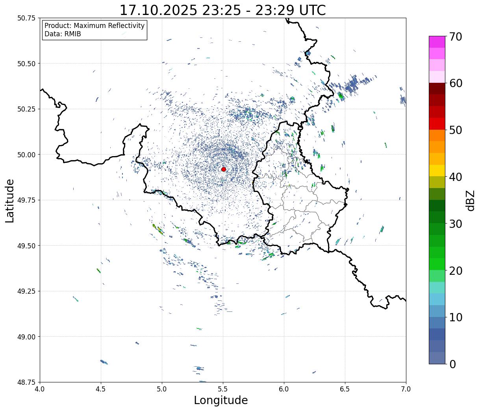Click the latitude tick label 50.00
Viewport: 480px width, 410px height.
pyautogui.click(x=26, y=155)
